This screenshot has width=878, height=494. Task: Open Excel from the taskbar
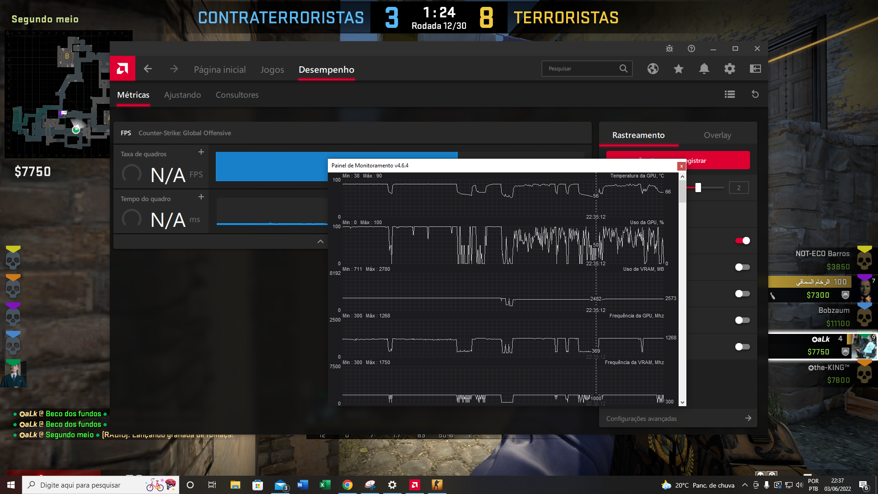(x=325, y=485)
